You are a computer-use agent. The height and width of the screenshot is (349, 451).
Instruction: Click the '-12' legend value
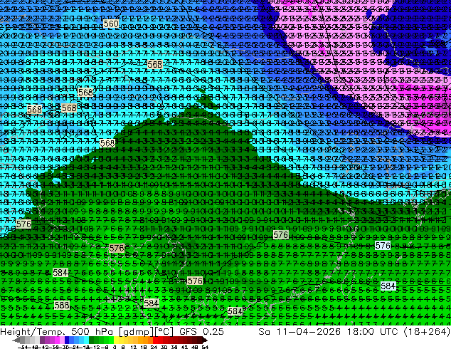point(95,347)
